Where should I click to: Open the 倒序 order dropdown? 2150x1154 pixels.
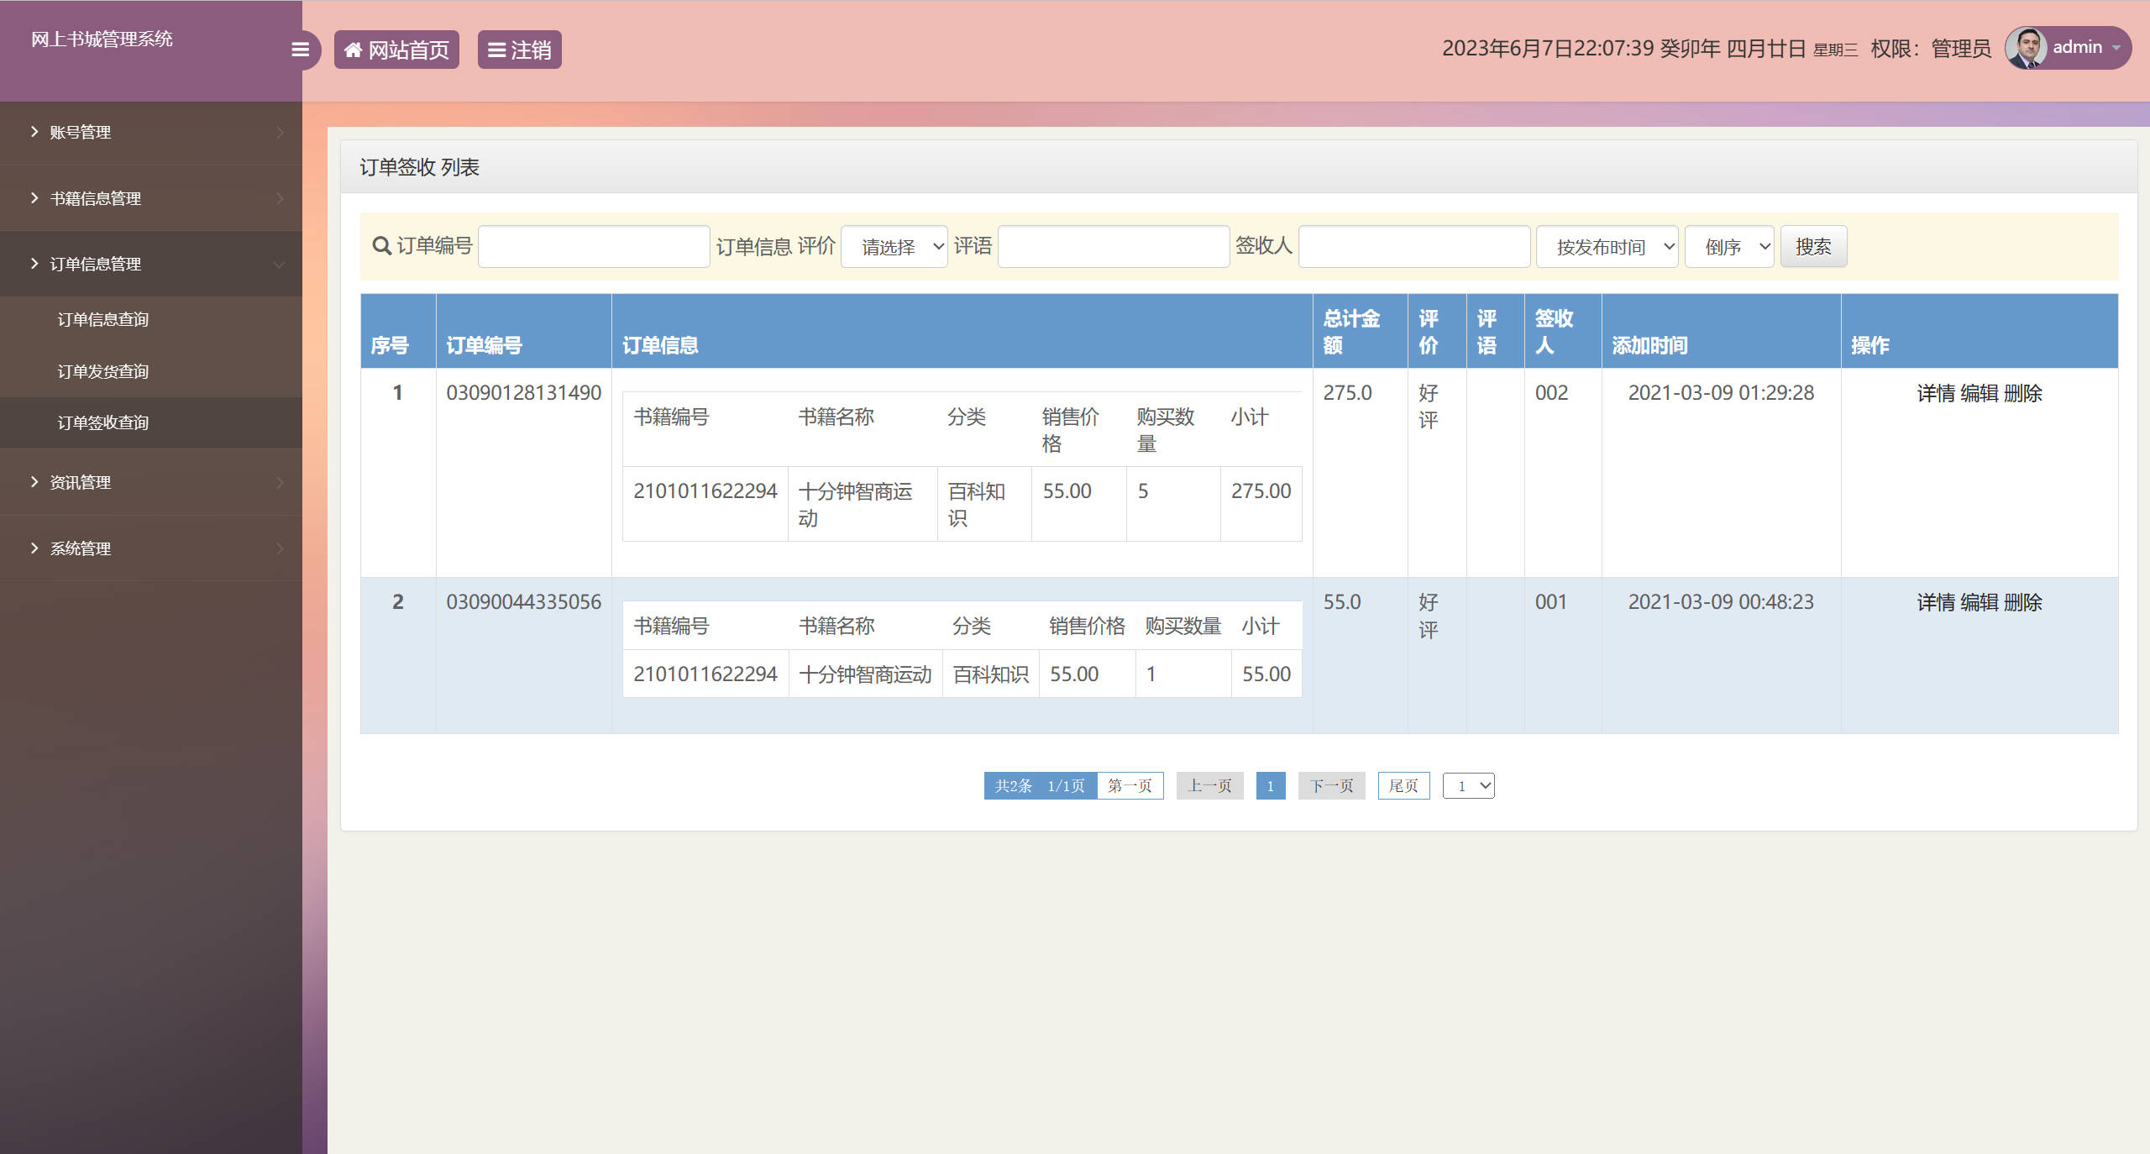(x=1728, y=245)
